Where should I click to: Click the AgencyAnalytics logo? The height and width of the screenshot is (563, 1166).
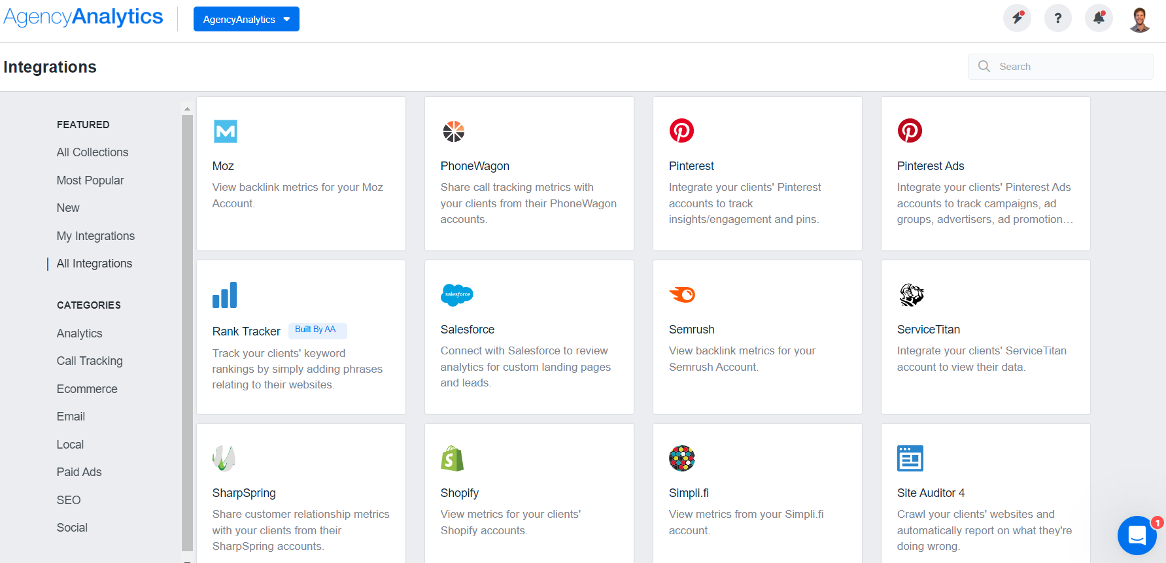pos(83,16)
